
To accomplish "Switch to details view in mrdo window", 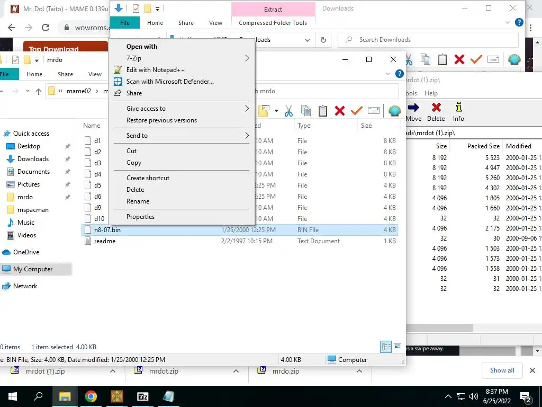I will (386, 347).
